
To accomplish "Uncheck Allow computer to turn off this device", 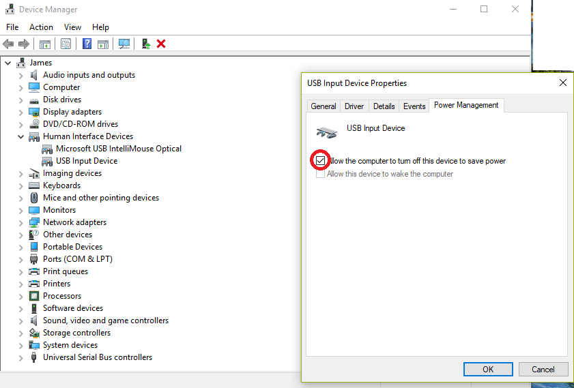I will pos(321,161).
